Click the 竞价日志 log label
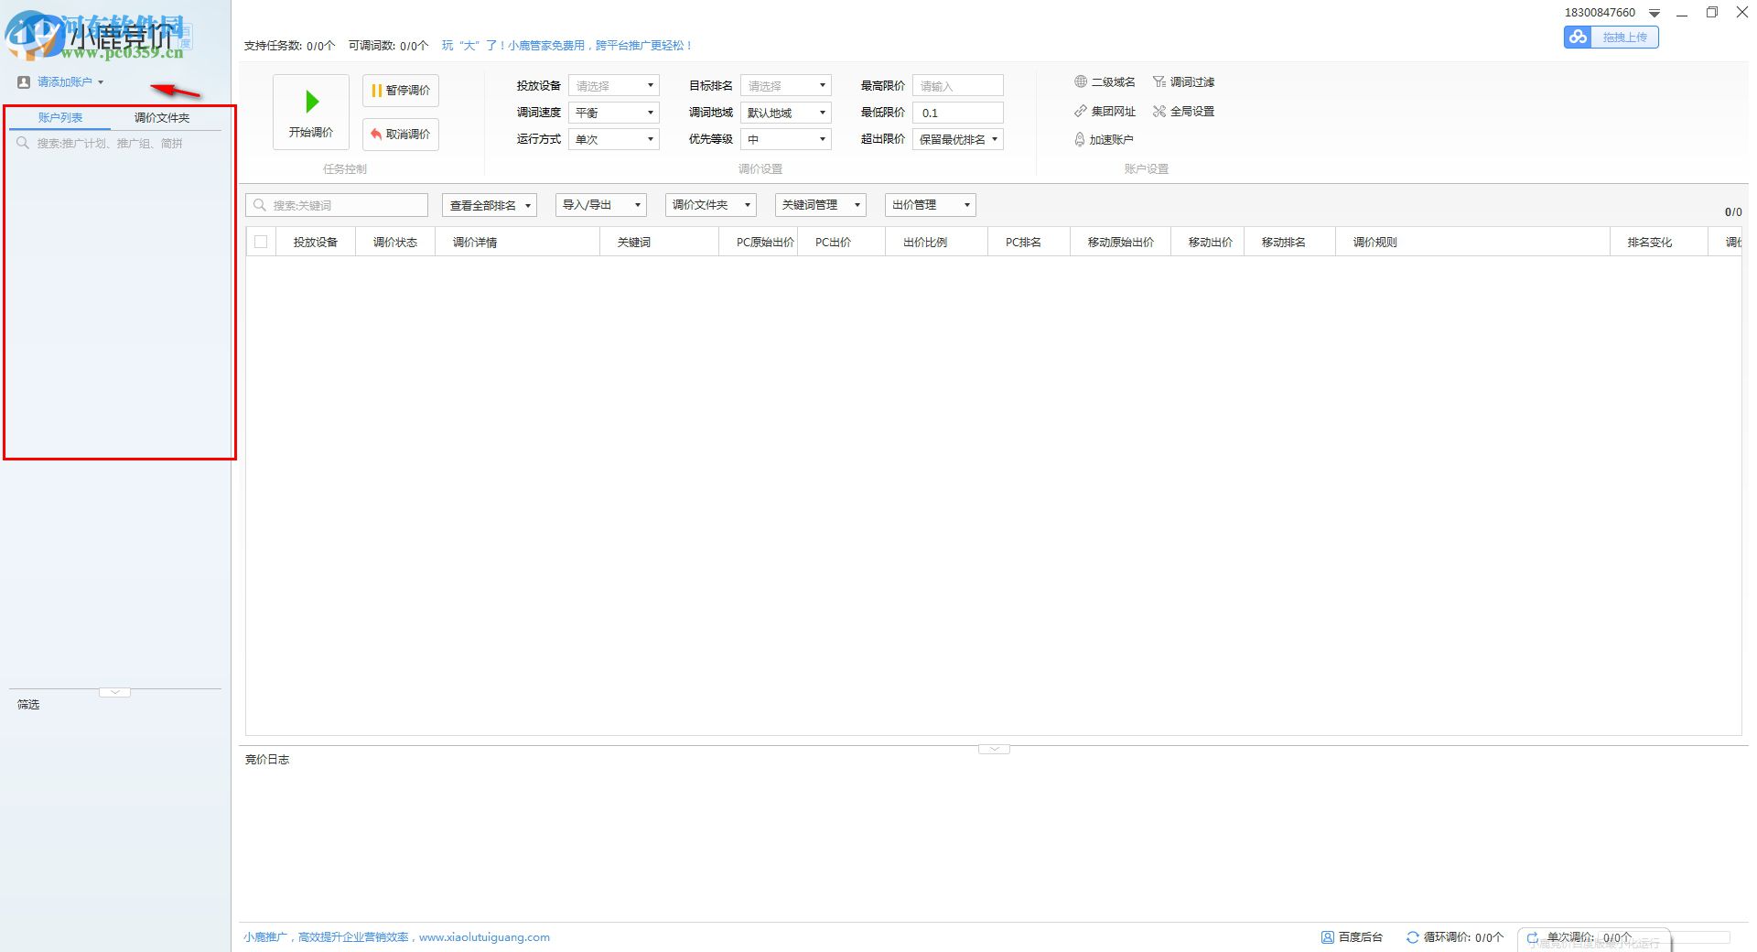This screenshot has width=1757, height=952. click(267, 760)
